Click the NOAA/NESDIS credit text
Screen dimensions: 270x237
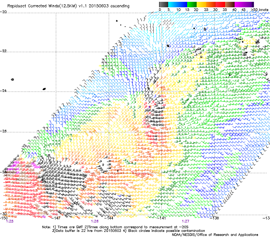click(x=215, y=235)
